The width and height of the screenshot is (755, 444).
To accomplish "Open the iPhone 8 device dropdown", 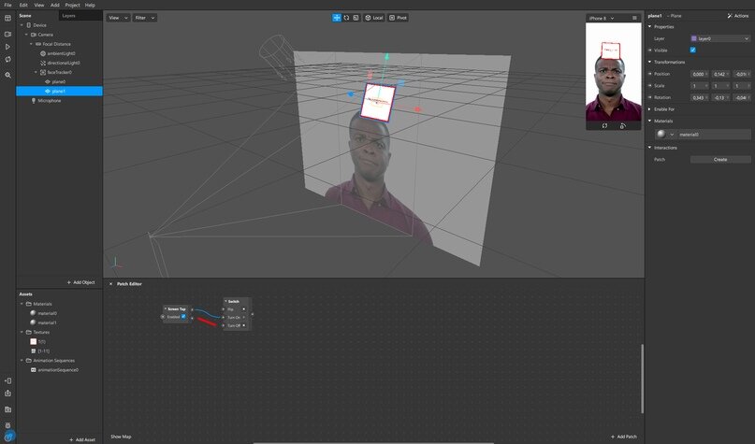I will pos(605,18).
